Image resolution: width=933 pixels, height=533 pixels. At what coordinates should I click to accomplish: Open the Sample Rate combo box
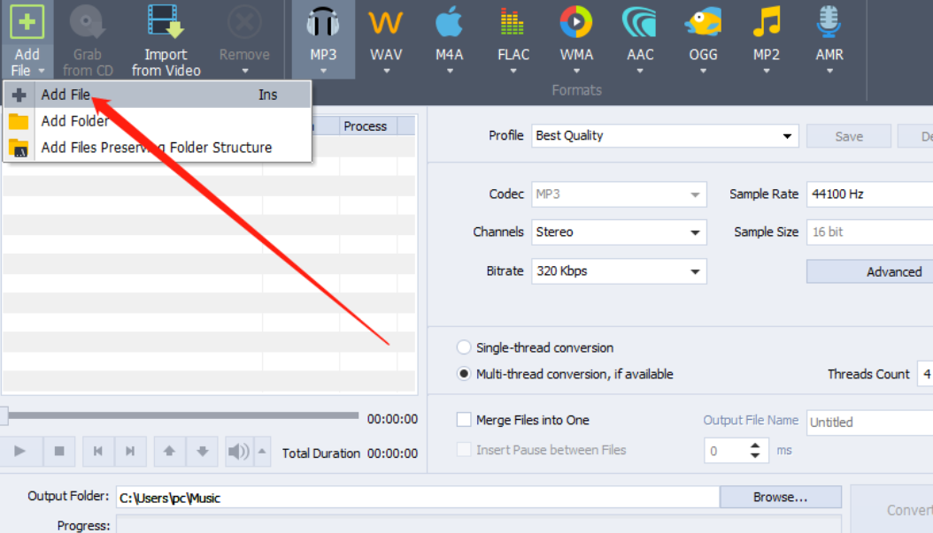(869, 194)
